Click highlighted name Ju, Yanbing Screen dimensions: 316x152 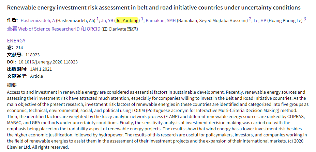tap(127, 20)
